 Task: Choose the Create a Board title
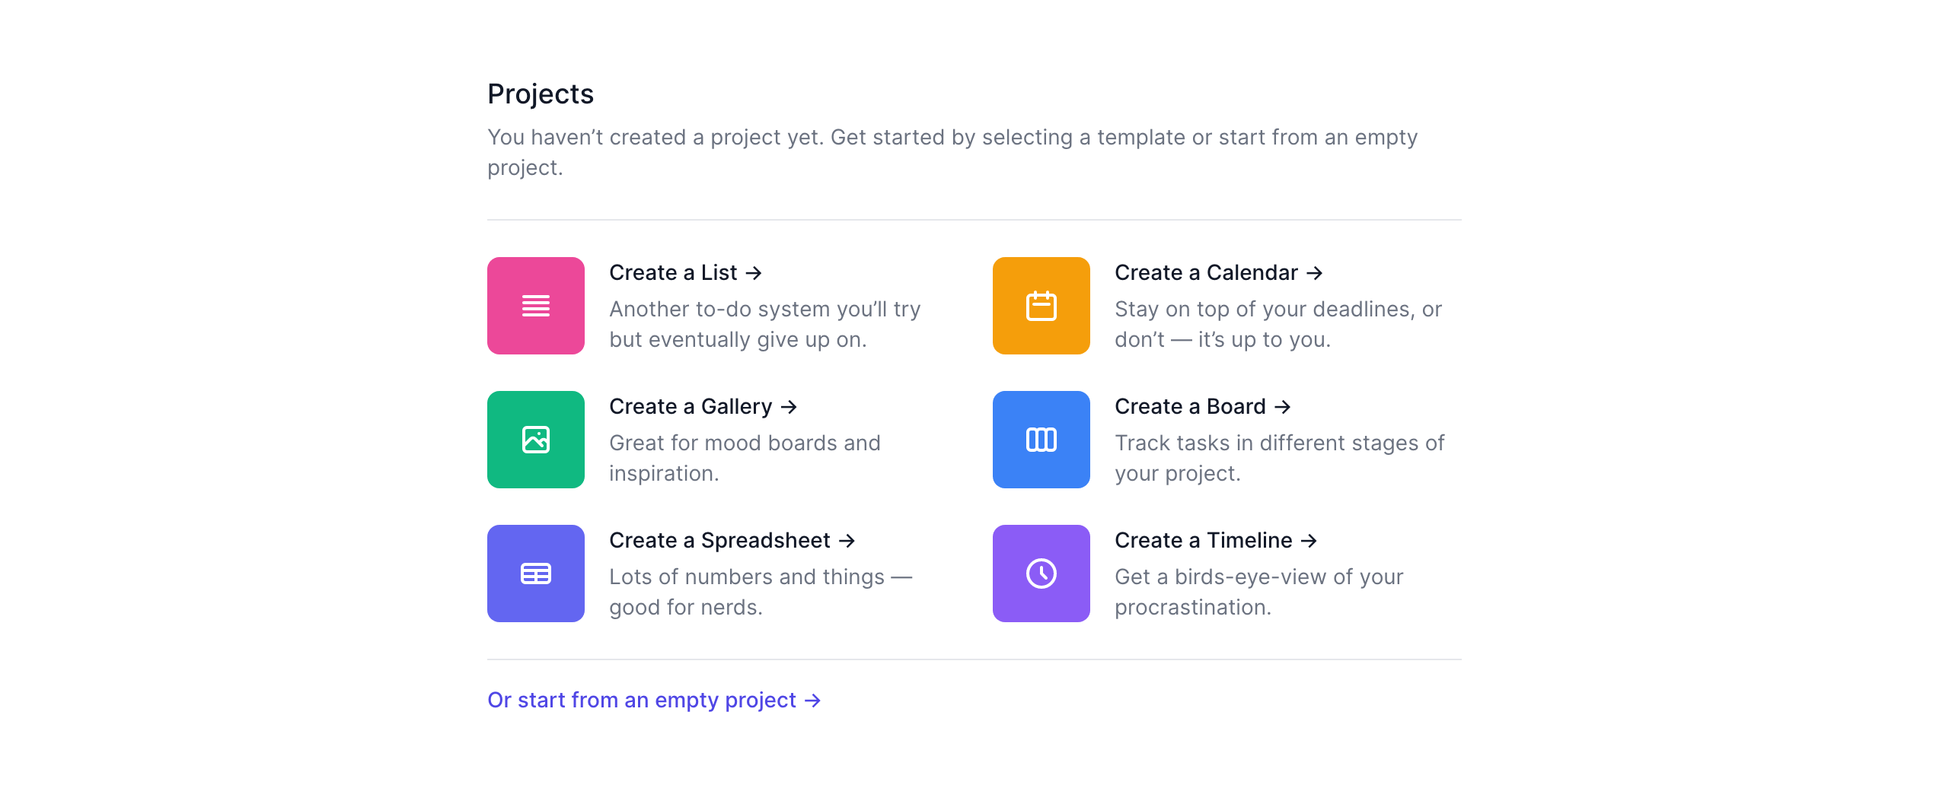tap(1190, 406)
